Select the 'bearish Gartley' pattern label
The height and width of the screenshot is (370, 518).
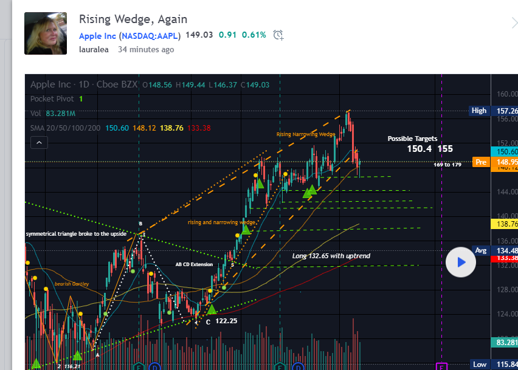pos(72,284)
